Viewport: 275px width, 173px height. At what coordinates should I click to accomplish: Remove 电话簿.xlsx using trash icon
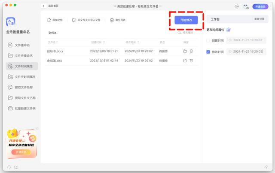click(x=191, y=61)
